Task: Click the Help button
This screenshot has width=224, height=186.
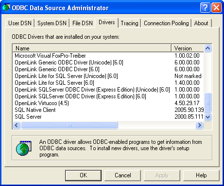Action: tap(201, 175)
